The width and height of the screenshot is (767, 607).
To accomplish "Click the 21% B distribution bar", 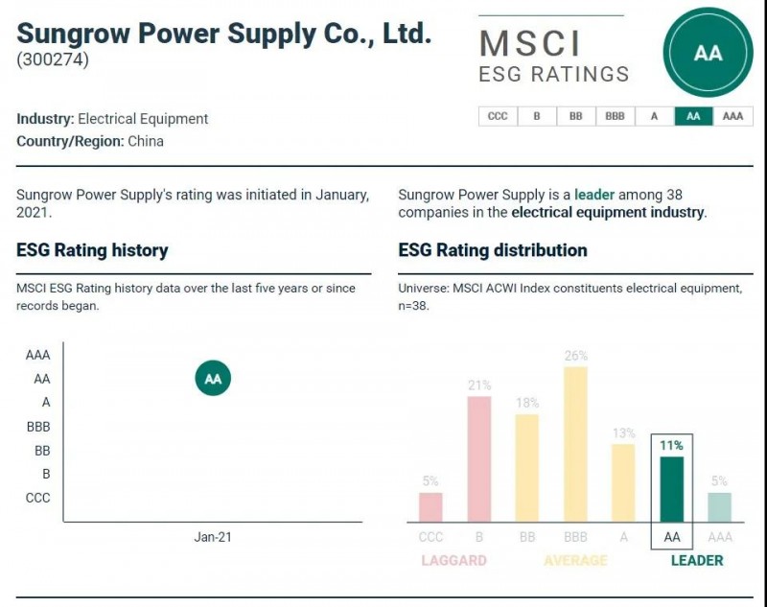I will coord(479,458).
